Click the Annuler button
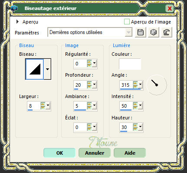The width and height of the screenshot is (187, 173). pos(95,153)
